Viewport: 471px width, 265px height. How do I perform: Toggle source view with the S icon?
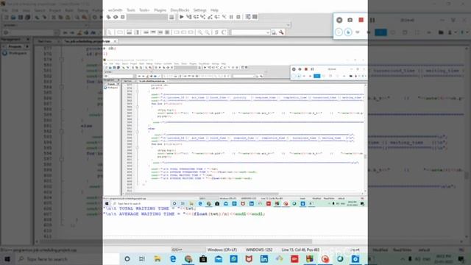click(x=216, y=32)
